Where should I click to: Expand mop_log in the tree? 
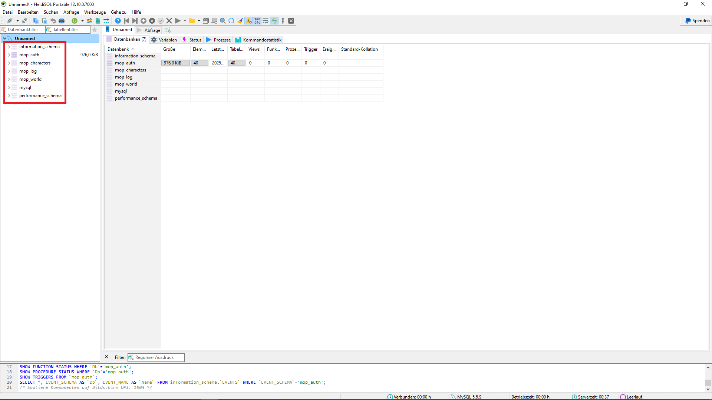[x=9, y=71]
